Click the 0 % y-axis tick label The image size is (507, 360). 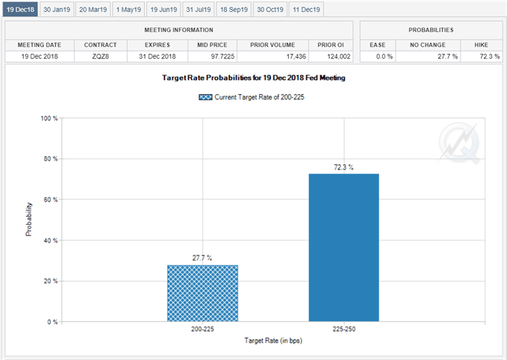(52, 322)
